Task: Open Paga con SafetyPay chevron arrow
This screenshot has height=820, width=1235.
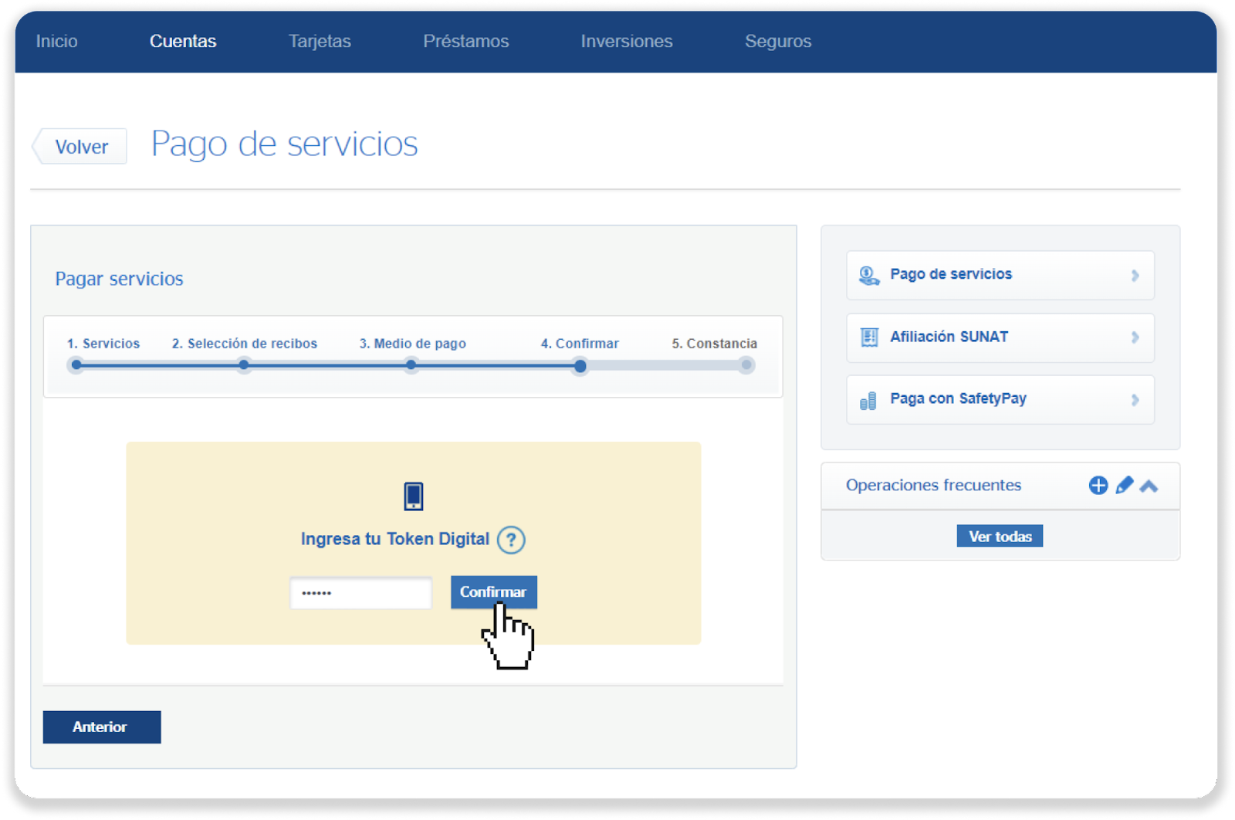Action: [1135, 400]
